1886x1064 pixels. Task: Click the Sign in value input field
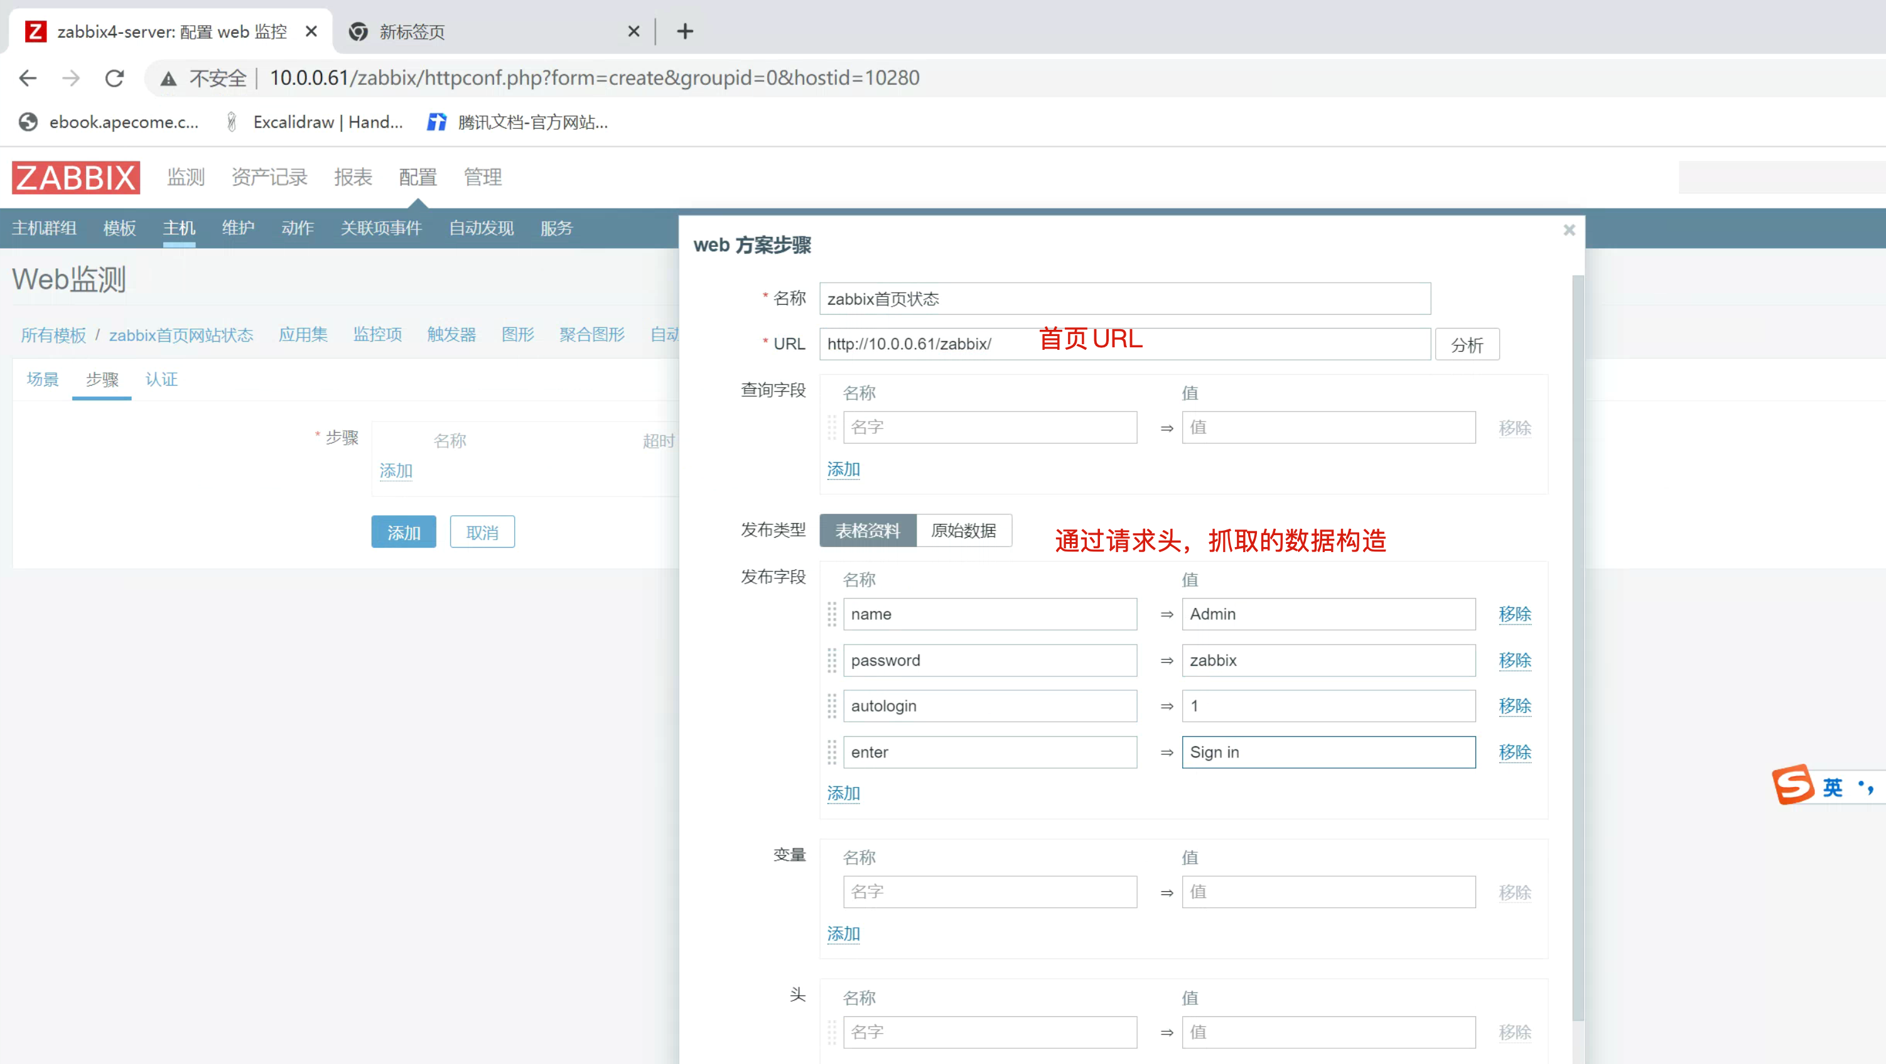point(1328,752)
